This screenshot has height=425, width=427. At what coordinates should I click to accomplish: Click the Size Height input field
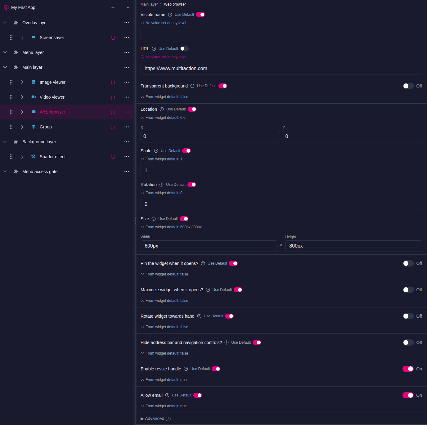click(x=353, y=246)
